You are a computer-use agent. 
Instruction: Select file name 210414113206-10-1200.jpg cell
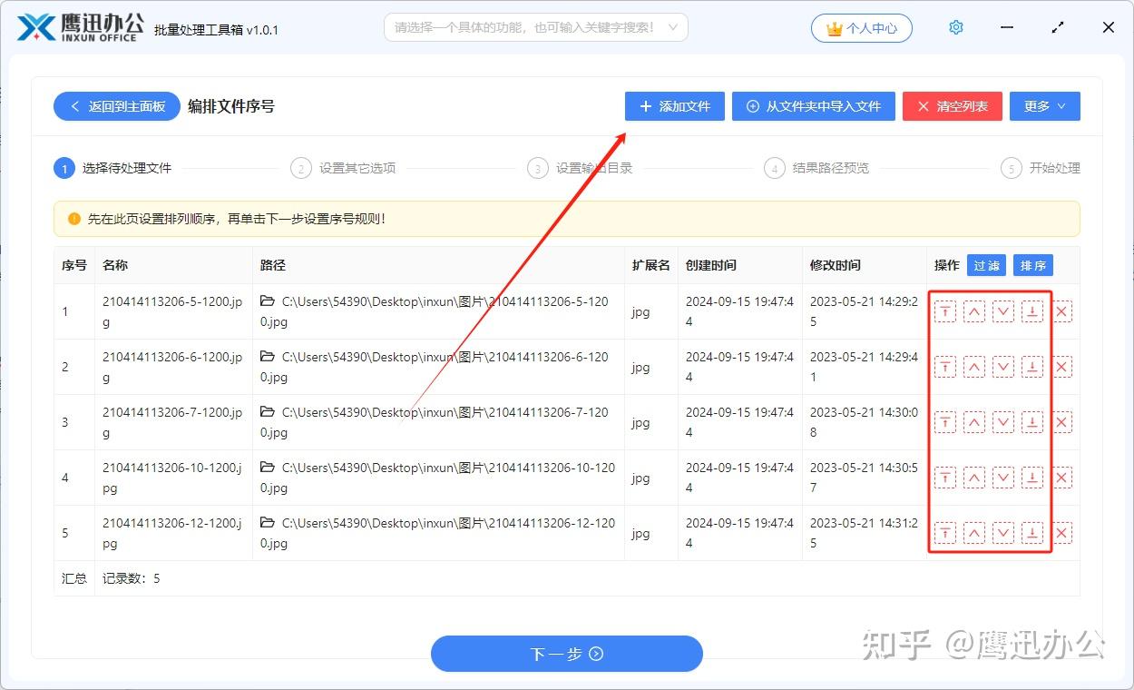tap(173, 478)
